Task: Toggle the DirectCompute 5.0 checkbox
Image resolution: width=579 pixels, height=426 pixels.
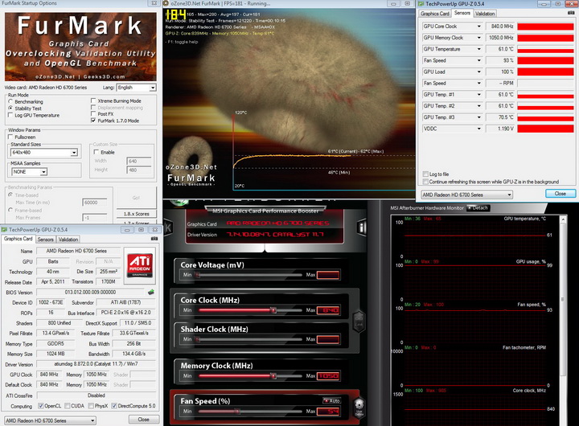Action: [x=114, y=406]
